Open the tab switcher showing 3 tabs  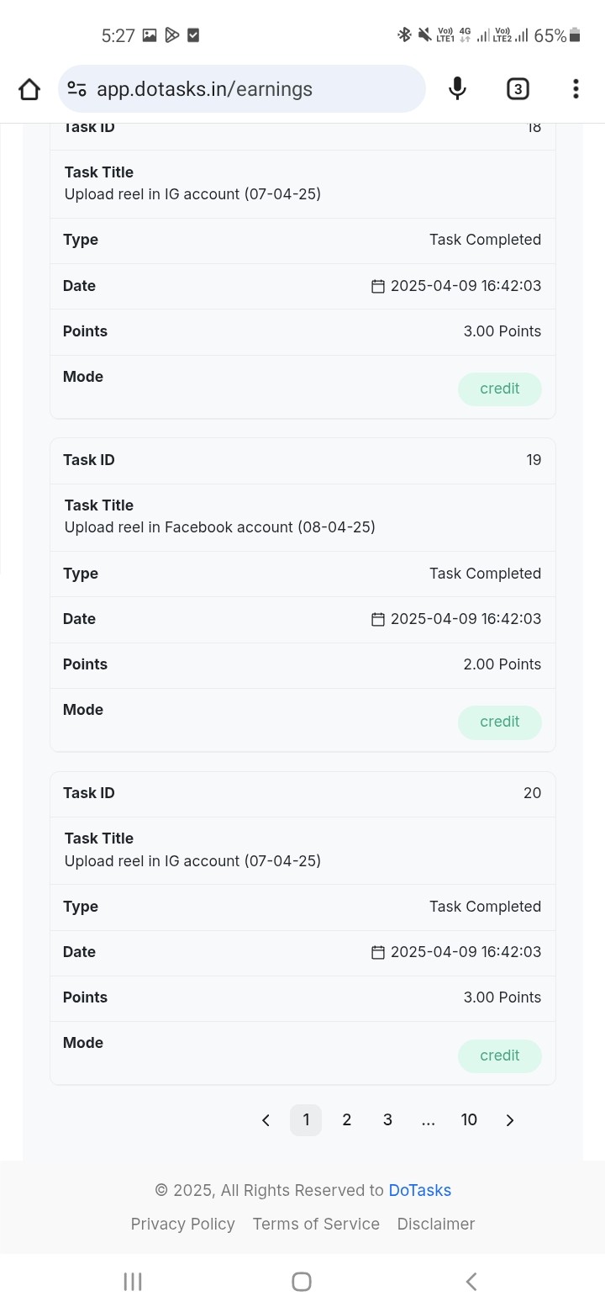coord(518,89)
